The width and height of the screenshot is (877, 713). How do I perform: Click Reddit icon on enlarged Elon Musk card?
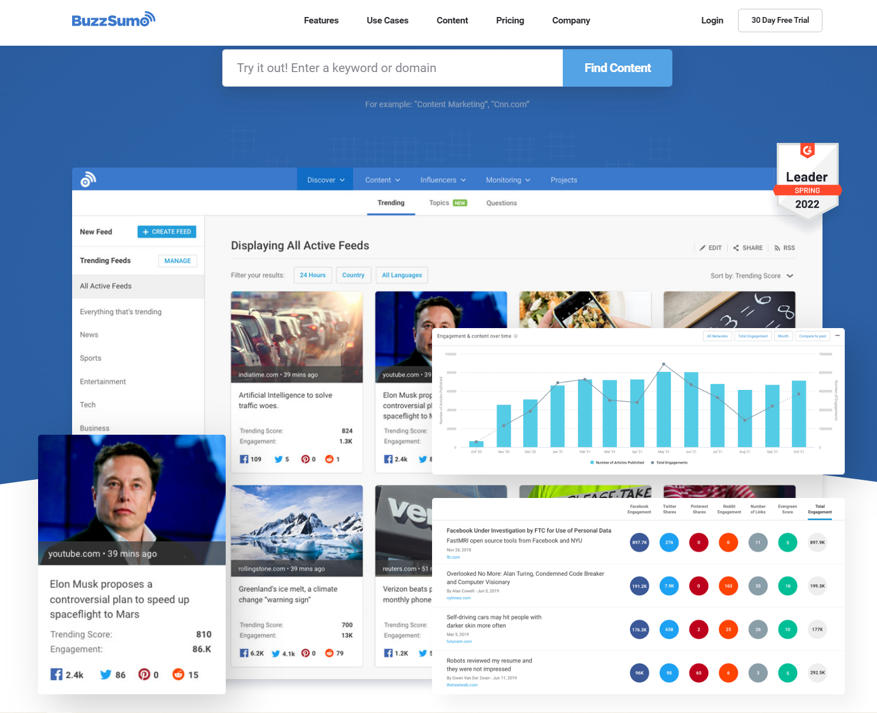(x=178, y=674)
